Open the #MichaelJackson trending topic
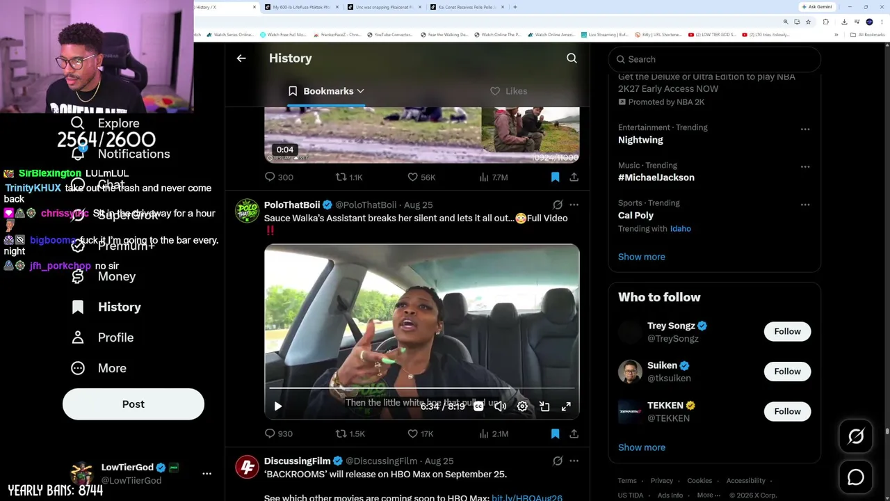The width and height of the screenshot is (890, 501). 656,177
